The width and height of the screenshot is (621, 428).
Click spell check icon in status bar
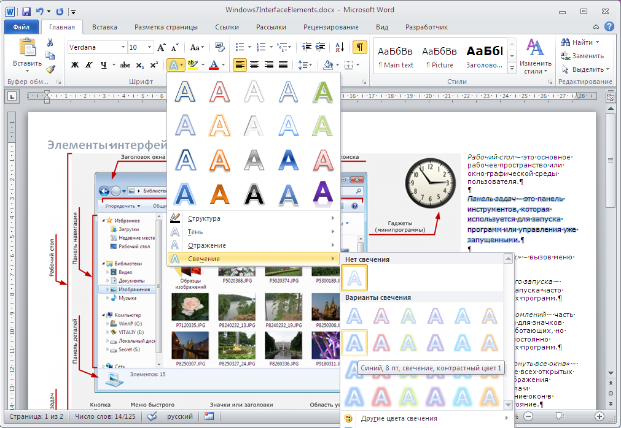[152, 416]
